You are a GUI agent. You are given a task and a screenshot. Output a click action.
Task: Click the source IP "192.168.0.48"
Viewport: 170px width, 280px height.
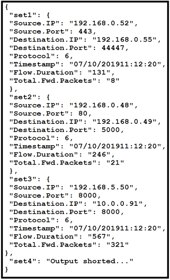(x=101, y=105)
